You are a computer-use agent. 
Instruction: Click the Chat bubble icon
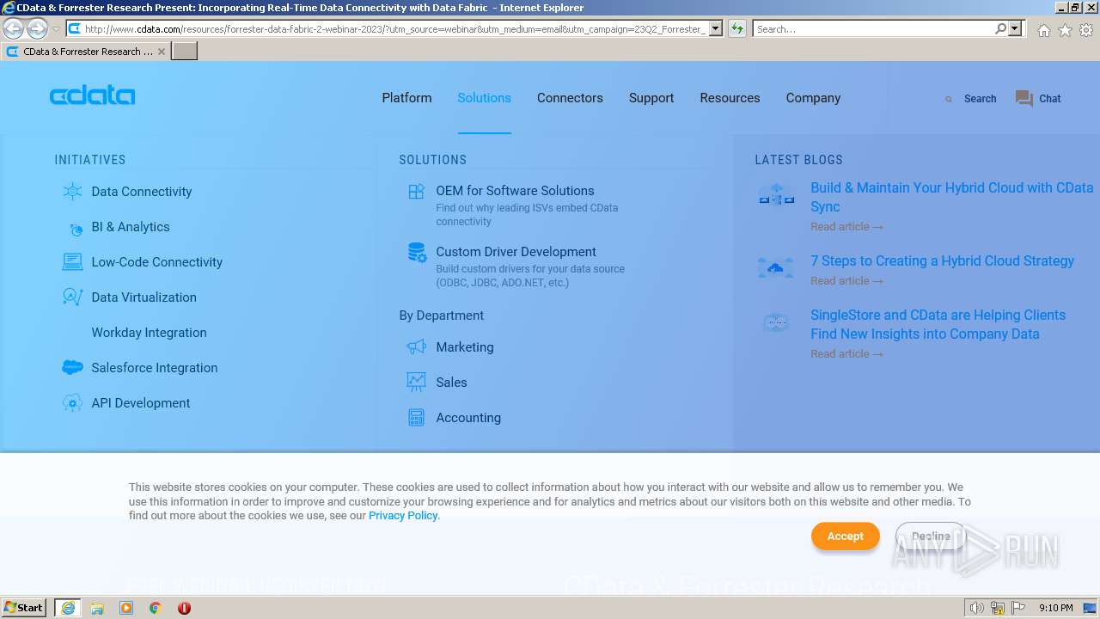pos(1024,99)
